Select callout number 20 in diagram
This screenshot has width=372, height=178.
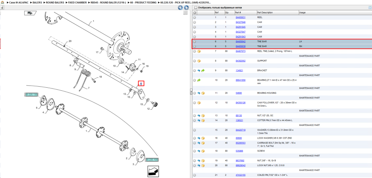(x=70, y=41)
